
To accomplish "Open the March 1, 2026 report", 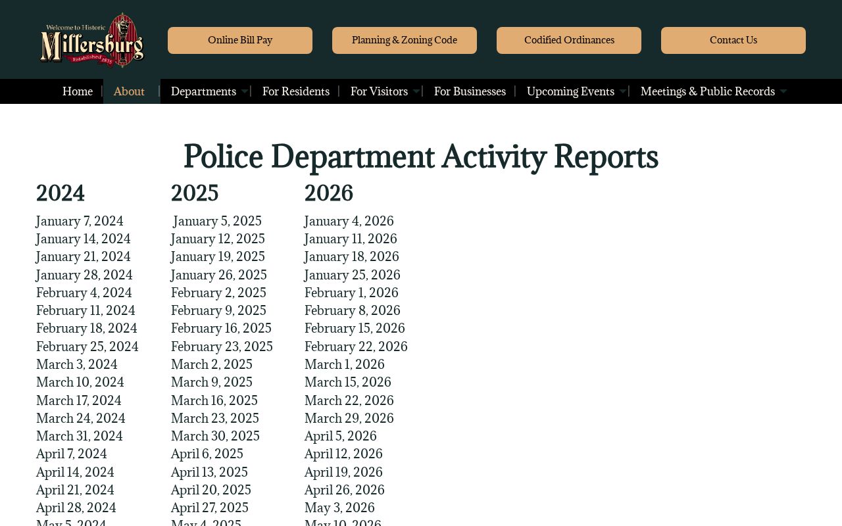I will 345,364.
